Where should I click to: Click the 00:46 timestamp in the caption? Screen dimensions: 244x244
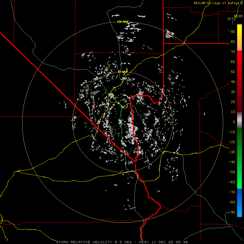click(182, 242)
